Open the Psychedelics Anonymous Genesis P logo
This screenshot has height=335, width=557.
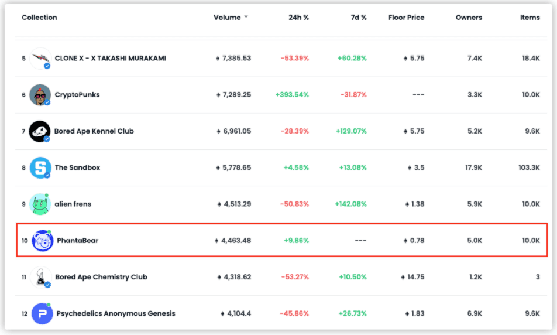click(x=42, y=314)
